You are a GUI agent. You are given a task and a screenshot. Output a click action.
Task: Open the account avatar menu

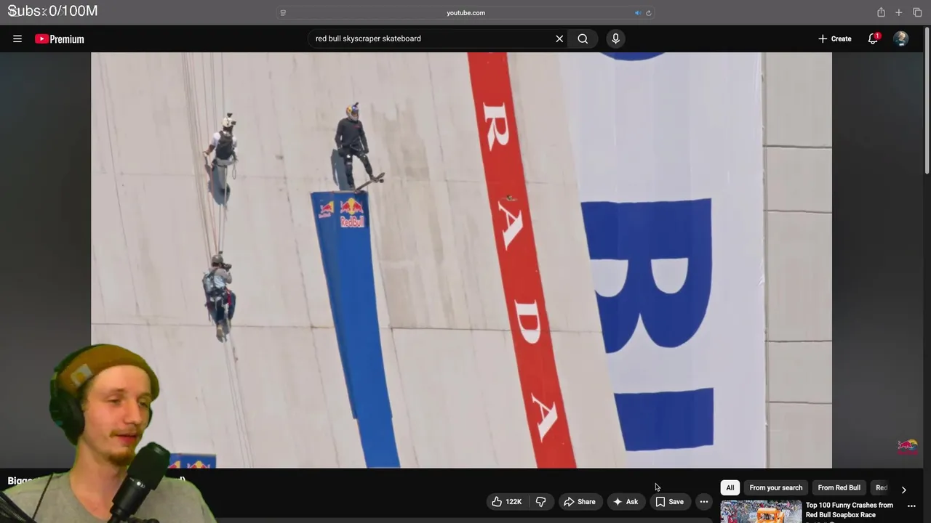(901, 38)
